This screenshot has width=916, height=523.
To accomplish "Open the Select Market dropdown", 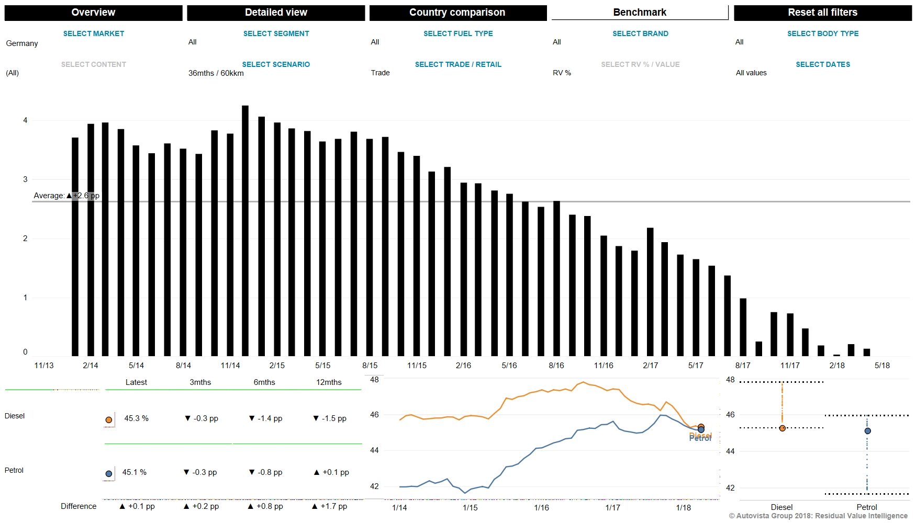I will (x=93, y=33).
